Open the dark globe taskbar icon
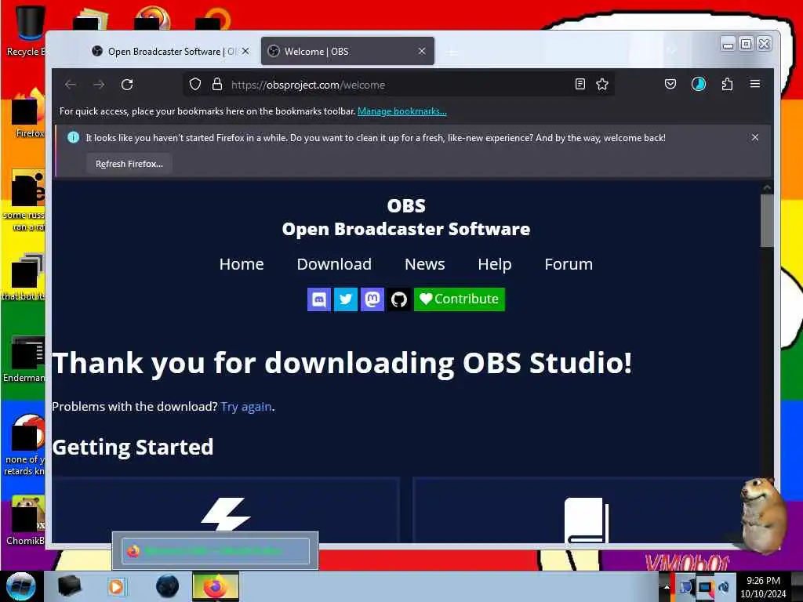This screenshot has width=803, height=602. 168,586
